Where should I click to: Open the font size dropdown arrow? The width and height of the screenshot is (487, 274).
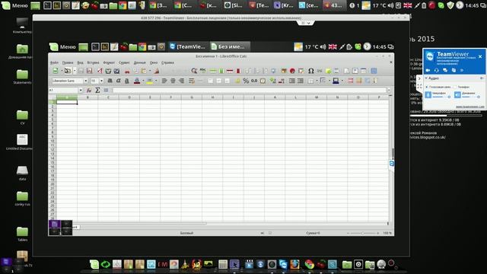[x=101, y=81]
